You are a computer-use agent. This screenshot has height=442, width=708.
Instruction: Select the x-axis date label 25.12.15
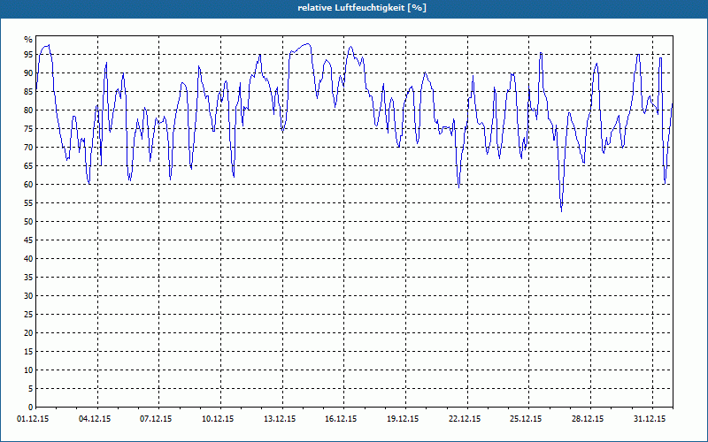(x=526, y=419)
